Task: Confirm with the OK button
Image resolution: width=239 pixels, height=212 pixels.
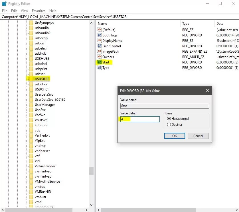Action: click(174, 136)
